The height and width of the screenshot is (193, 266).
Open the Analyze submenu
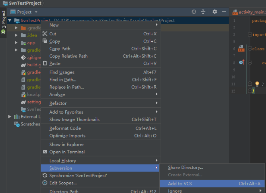[x=101, y=95]
